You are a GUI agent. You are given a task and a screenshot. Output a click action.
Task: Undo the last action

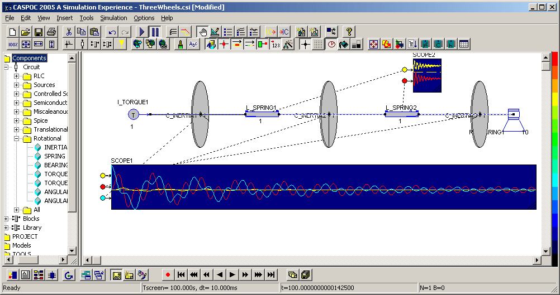click(x=112, y=32)
